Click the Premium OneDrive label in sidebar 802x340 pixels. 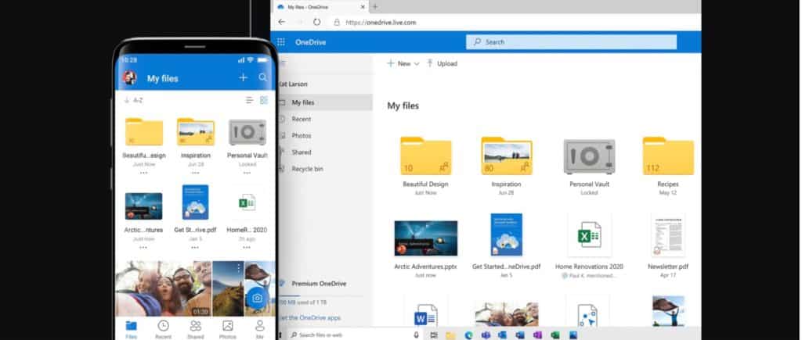point(319,283)
